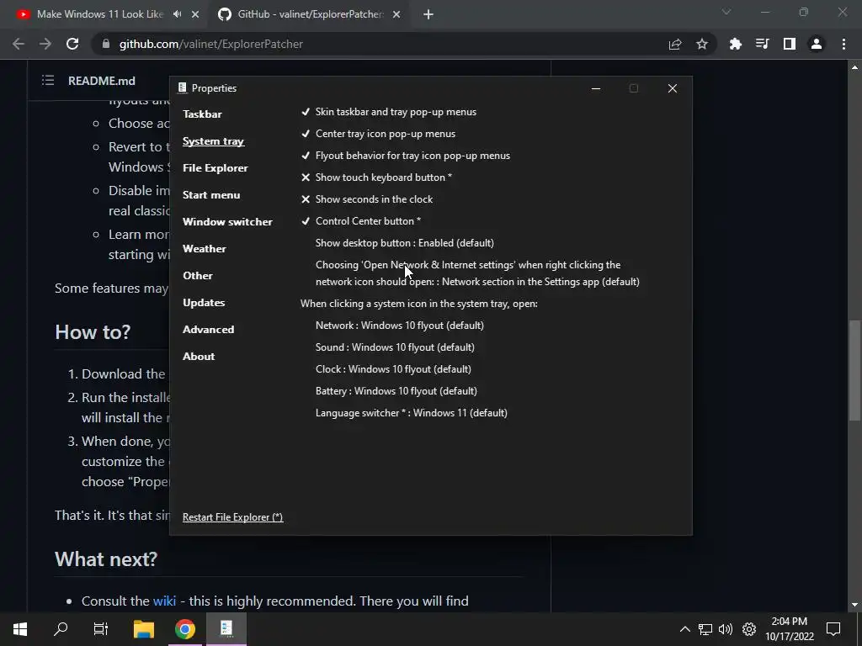This screenshot has width=862, height=646.
Task: Click the tray clock showing 2:04 PM
Action: [x=790, y=629]
